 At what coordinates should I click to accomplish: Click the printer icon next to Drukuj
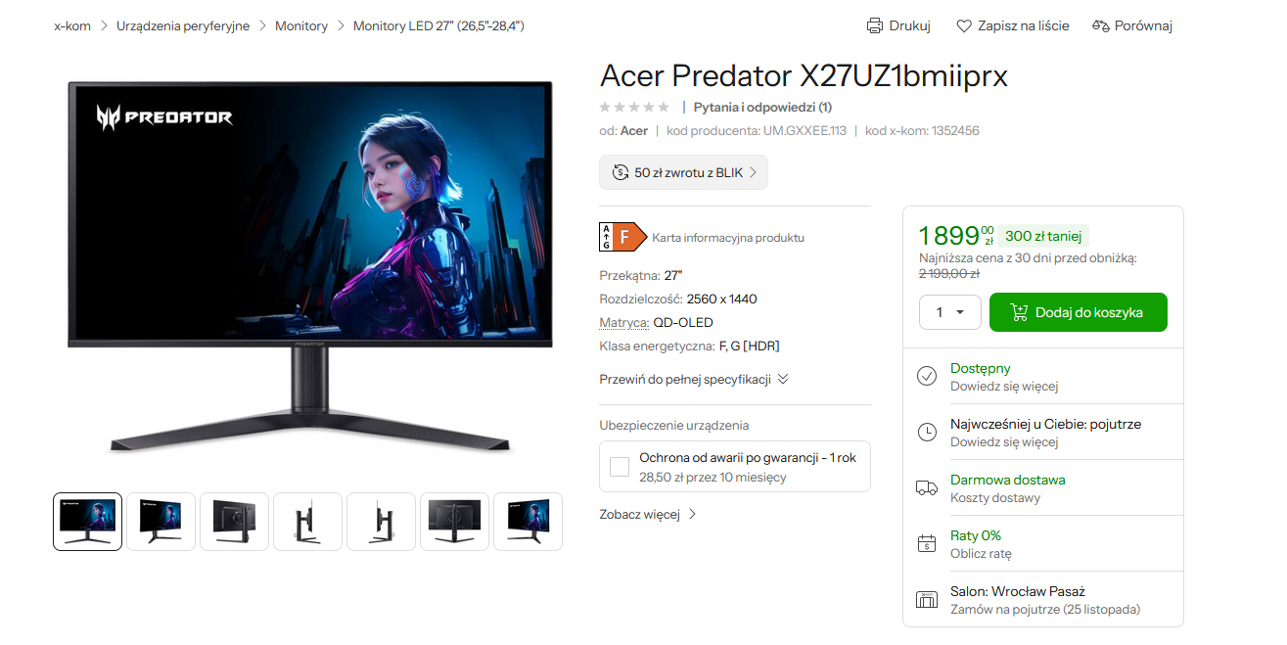click(x=875, y=25)
